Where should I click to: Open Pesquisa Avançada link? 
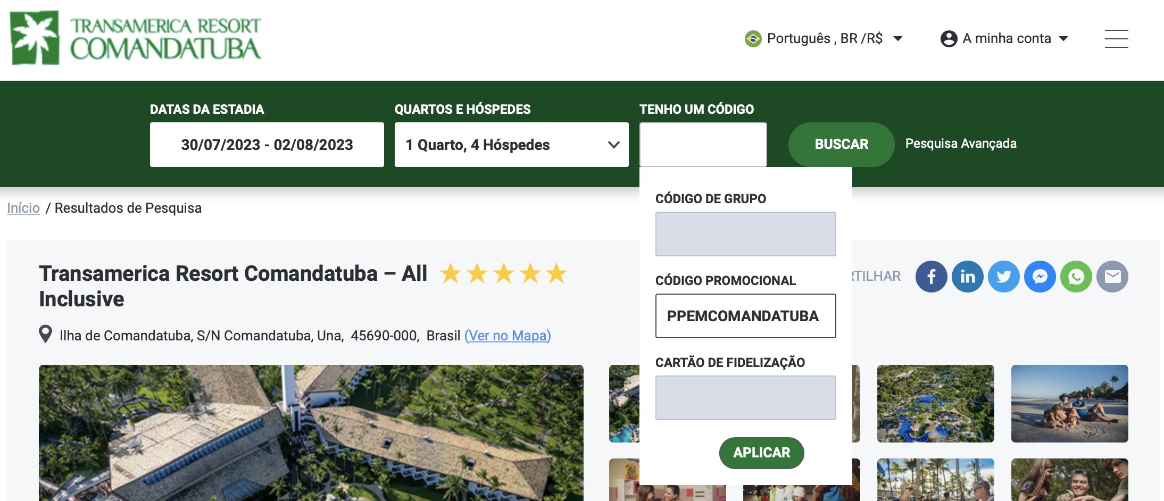961,144
